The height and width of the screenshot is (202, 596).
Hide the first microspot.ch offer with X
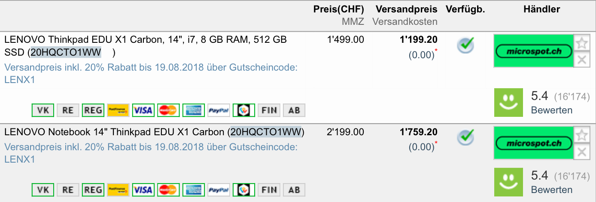coord(582,59)
